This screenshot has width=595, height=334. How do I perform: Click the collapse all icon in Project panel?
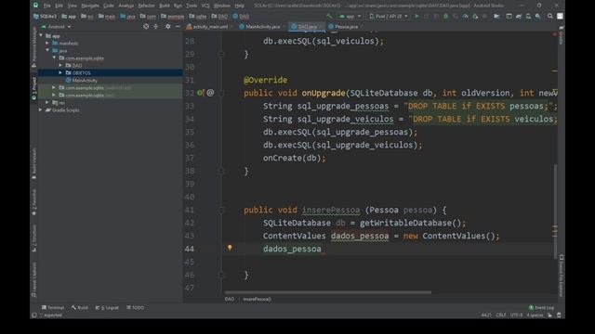156,27
